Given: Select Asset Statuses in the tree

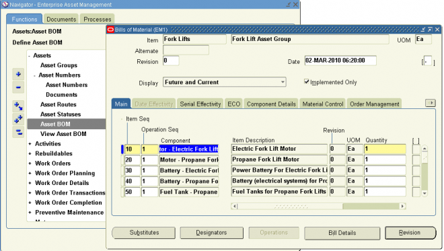Looking at the screenshot, I should click(61, 114).
